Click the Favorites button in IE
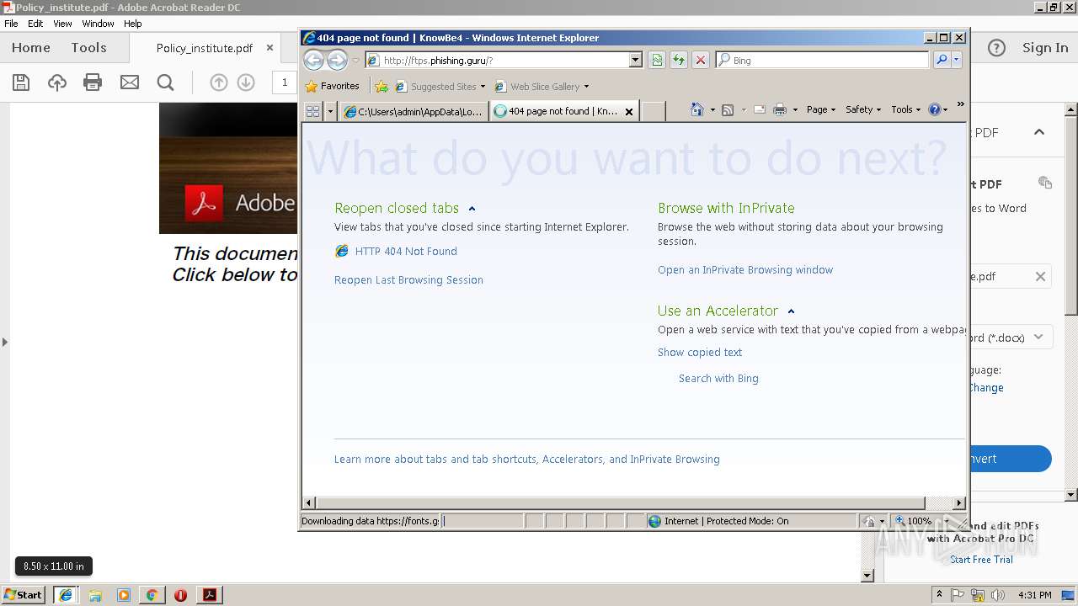1078x606 pixels. [333, 86]
